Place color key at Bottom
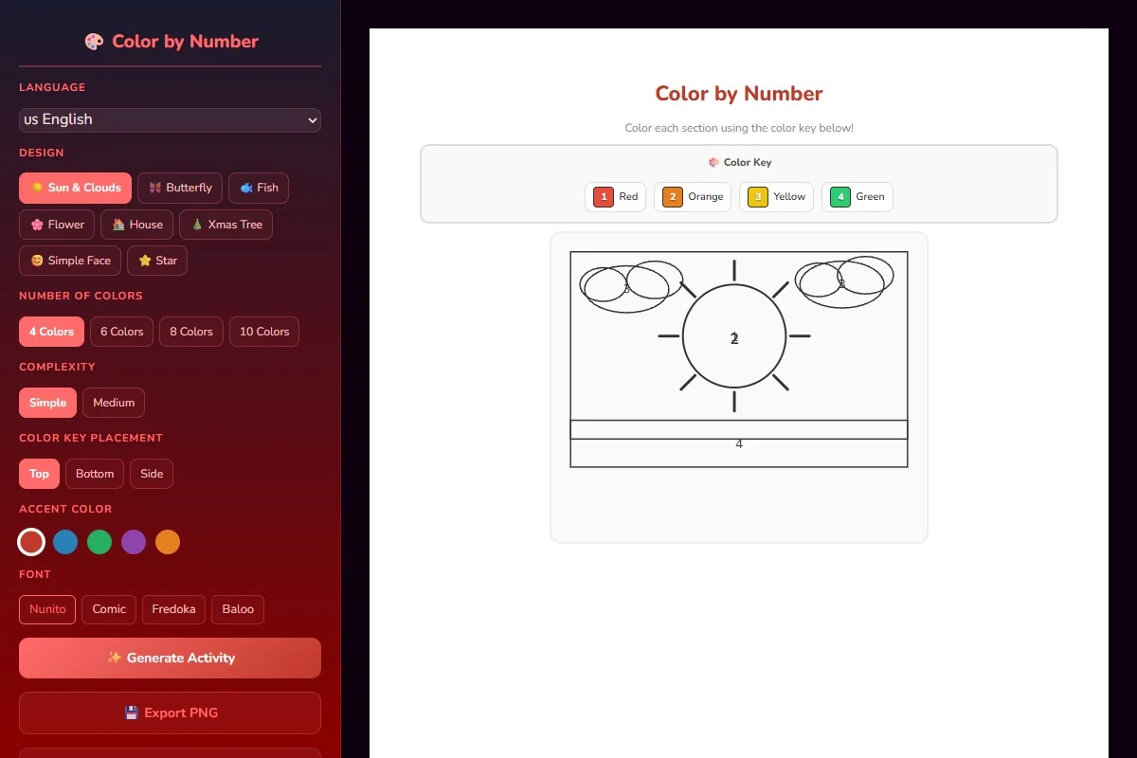The width and height of the screenshot is (1137, 758). (x=95, y=474)
